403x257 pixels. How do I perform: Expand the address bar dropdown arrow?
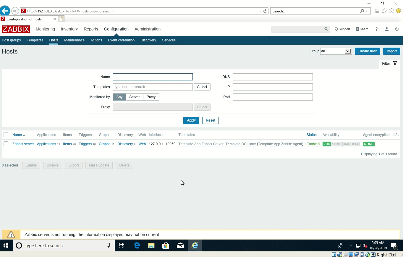pyautogui.click(x=260, y=11)
